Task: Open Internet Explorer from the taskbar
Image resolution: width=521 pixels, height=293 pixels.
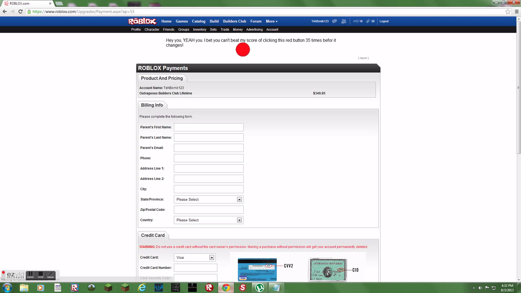Action: tap(142, 288)
